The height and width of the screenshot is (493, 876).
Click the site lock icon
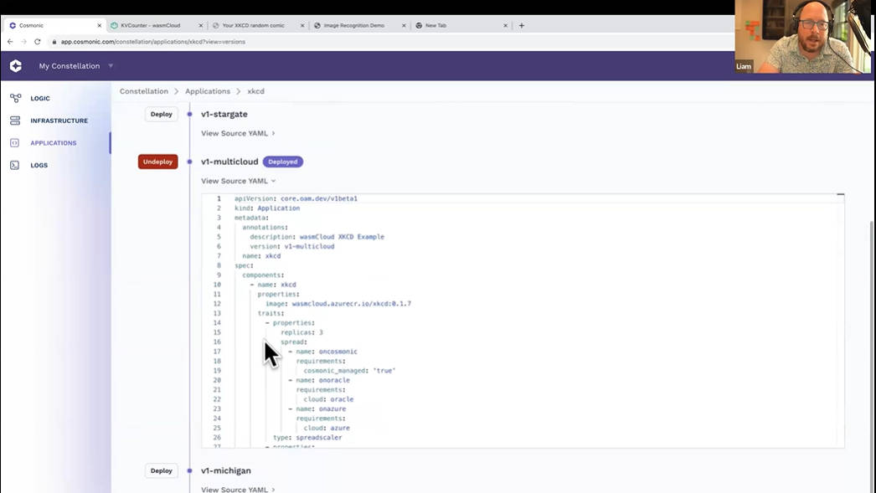[54, 42]
